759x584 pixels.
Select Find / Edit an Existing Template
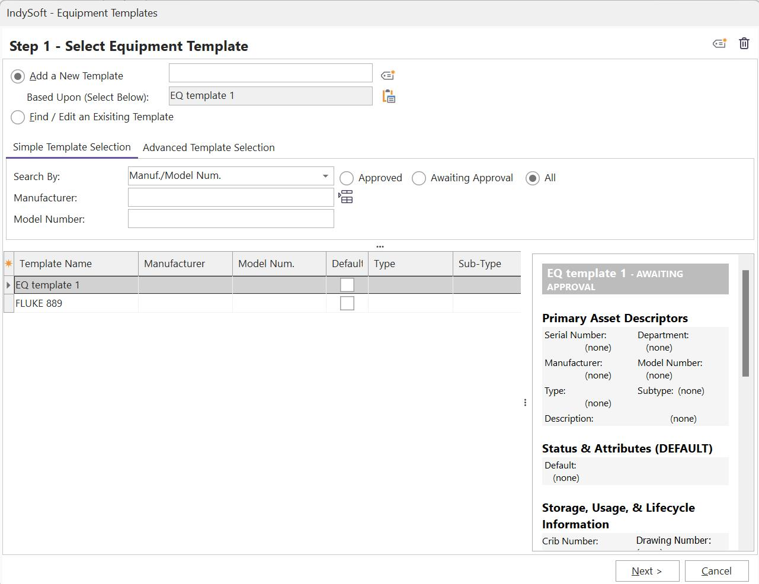(18, 117)
